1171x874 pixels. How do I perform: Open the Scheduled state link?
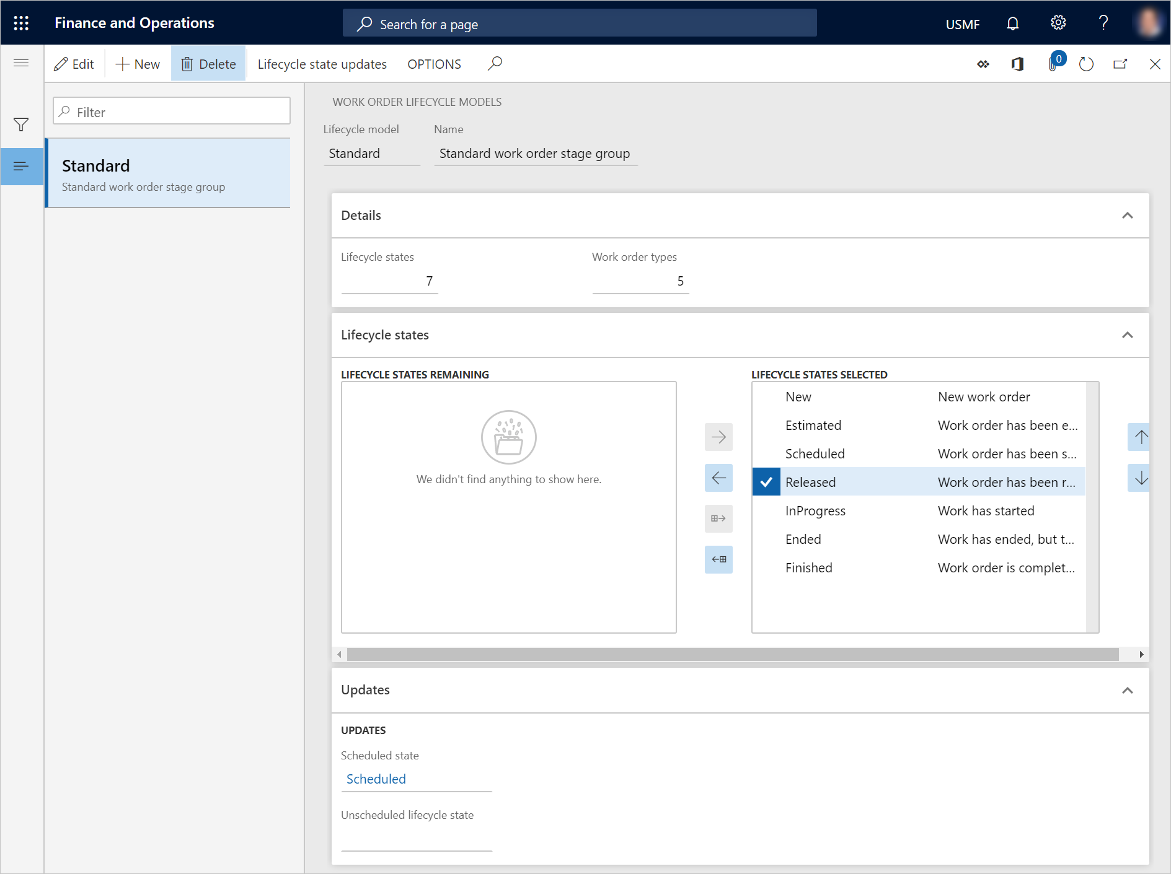tap(376, 779)
